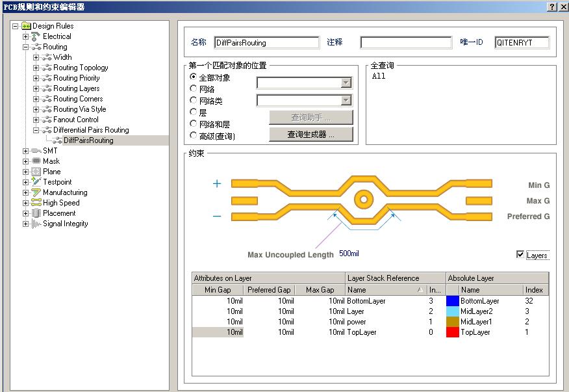This screenshot has height=392, width=569.
Task: Click the brown MidLayer1 color swatch
Action: [x=453, y=322]
